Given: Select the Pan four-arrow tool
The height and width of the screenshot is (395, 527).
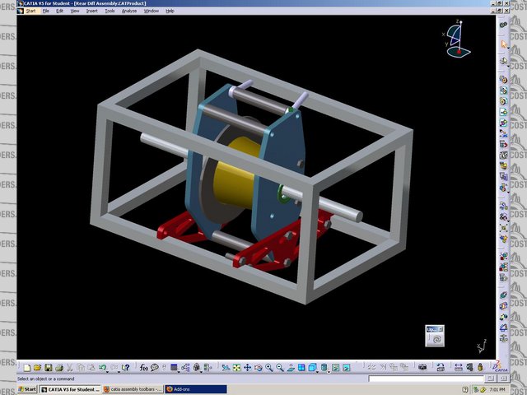Looking at the screenshot, I should [247, 368].
